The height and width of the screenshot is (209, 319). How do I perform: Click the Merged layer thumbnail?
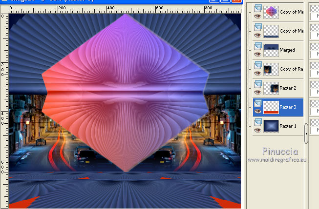271,50
